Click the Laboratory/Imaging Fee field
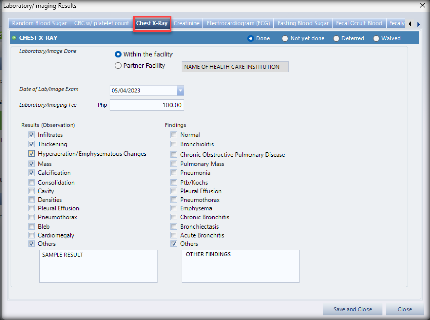Image resolution: width=430 pixels, height=320 pixels. click(x=147, y=105)
